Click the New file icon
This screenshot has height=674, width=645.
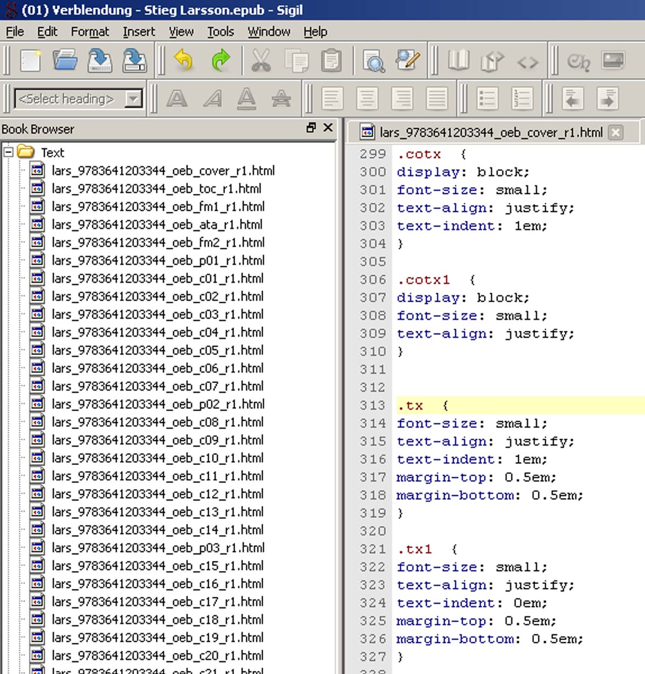31,60
